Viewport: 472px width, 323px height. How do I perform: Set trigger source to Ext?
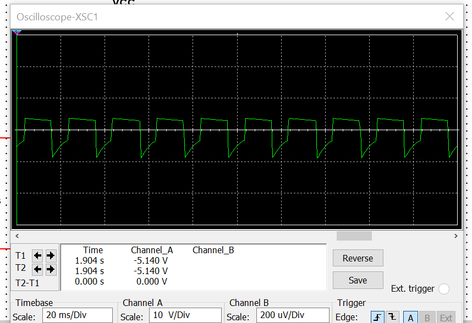pos(446,318)
